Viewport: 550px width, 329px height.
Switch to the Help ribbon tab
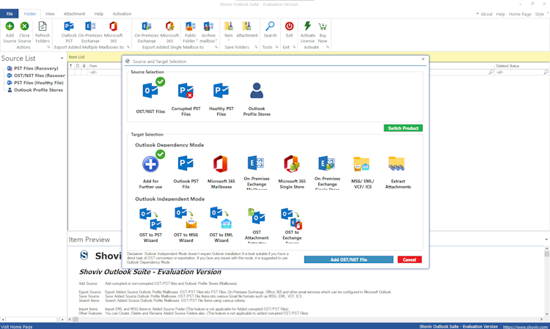click(x=98, y=14)
